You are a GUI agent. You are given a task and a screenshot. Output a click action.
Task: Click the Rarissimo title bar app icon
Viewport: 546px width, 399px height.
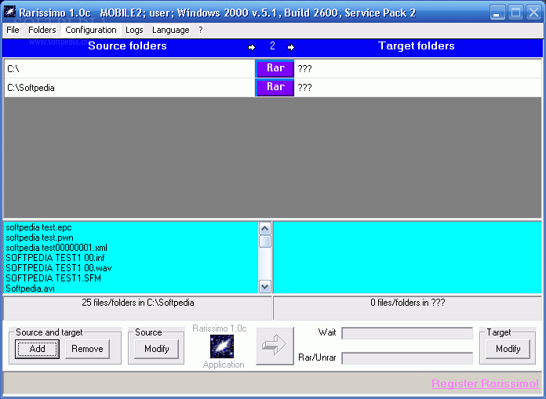9,13
